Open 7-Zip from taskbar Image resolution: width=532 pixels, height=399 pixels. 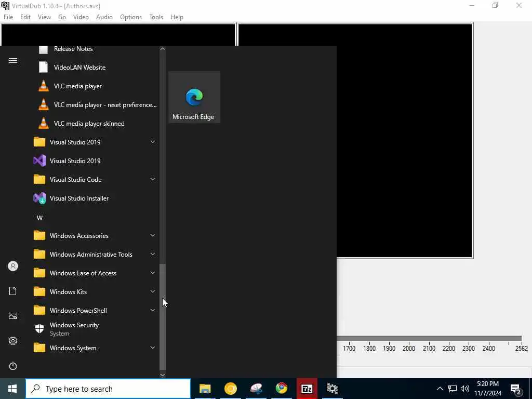tap(307, 389)
